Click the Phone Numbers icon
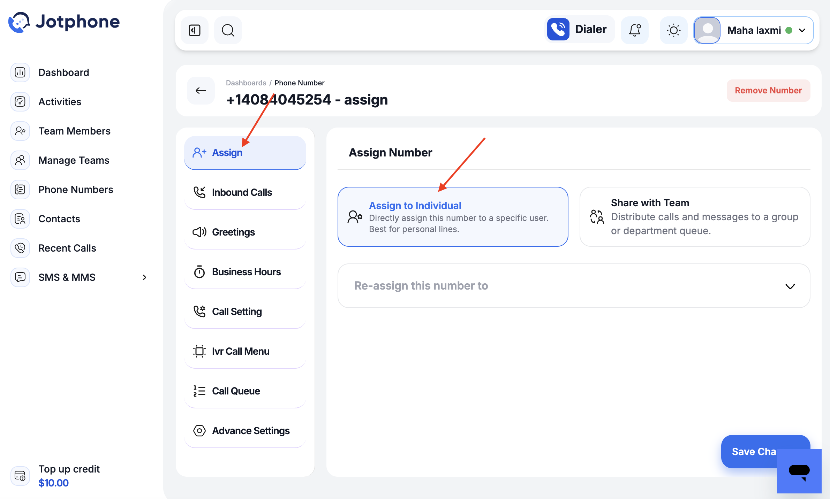Screen dimensions: 830x499 click(20, 190)
